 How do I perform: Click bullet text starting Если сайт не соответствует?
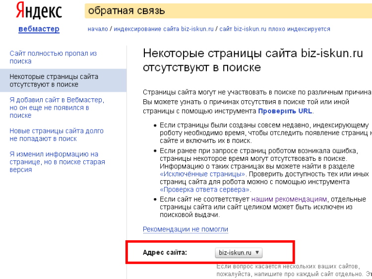coord(263,207)
